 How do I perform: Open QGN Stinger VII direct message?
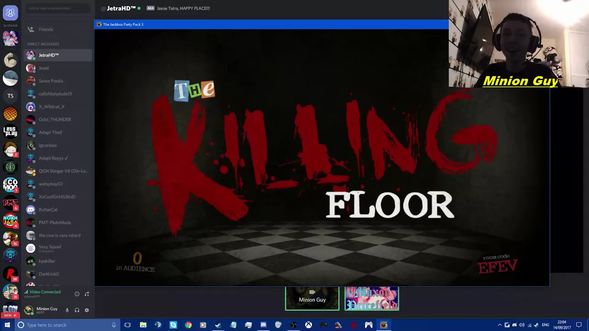(x=58, y=171)
